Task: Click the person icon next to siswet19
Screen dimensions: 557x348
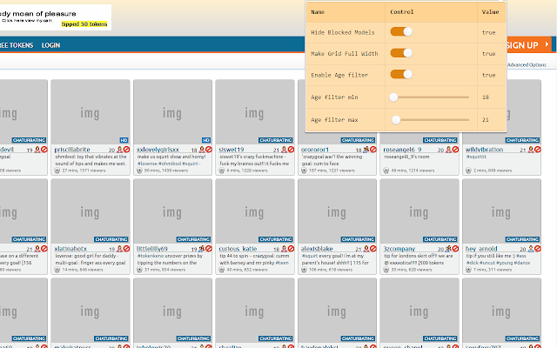Action: click(x=285, y=150)
